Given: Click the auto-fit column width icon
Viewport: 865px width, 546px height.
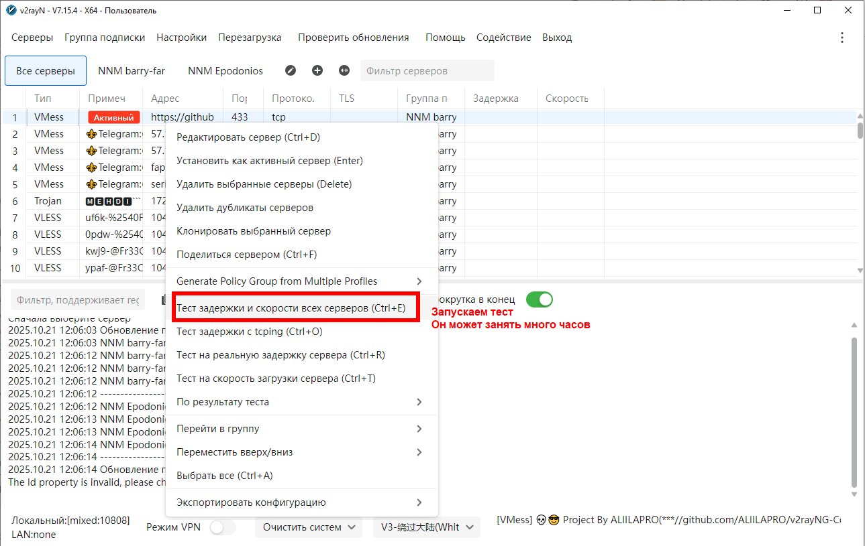Looking at the screenshot, I should pyautogui.click(x=344, y=70).
